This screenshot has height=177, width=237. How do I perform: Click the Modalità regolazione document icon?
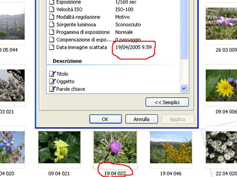point(52,17)
